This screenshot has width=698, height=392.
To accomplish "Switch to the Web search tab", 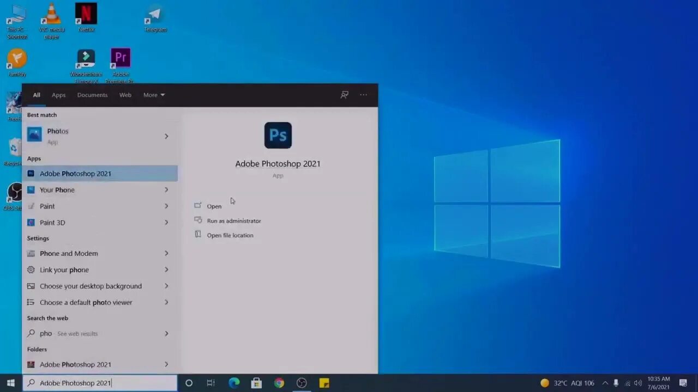I will pos(125,95).
